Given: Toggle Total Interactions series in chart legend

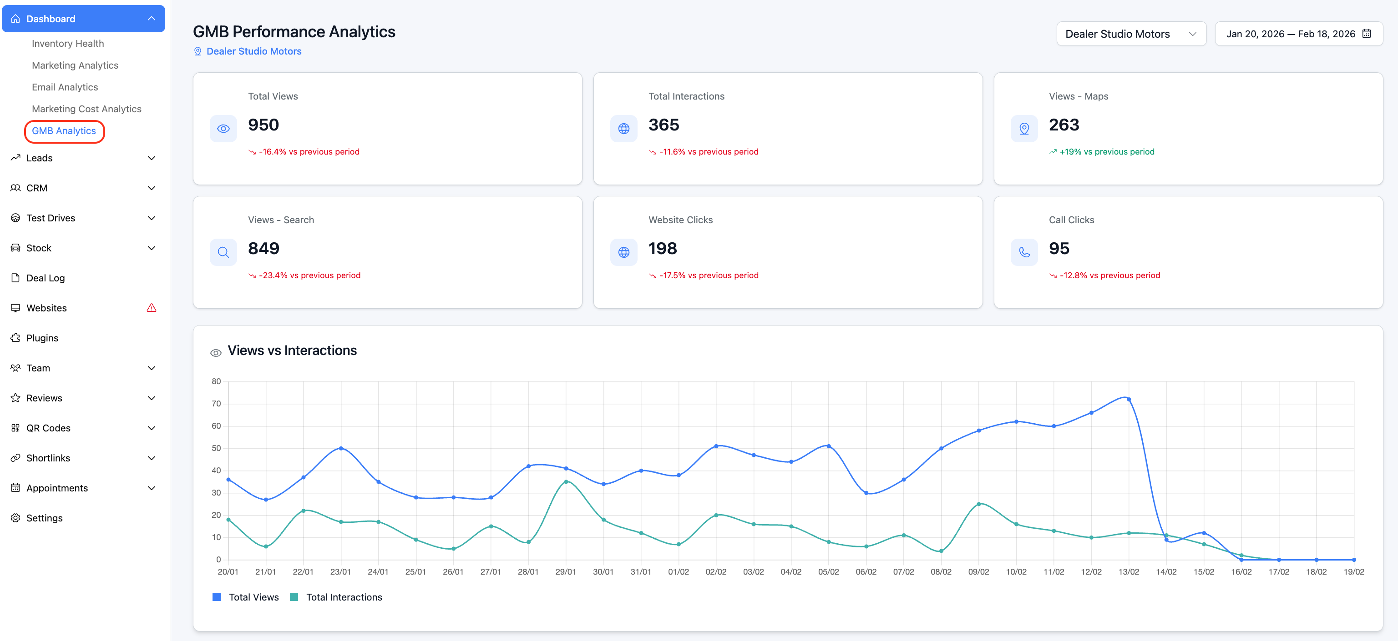Looking at the screenshot, I should (x=336, y=597).
